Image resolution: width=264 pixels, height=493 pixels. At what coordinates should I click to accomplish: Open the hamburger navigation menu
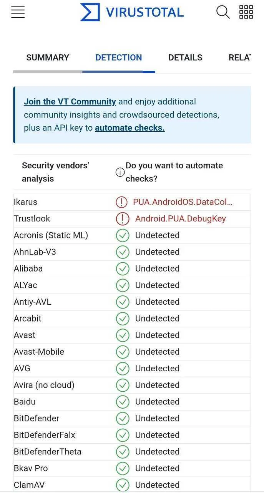pos(18,12)
